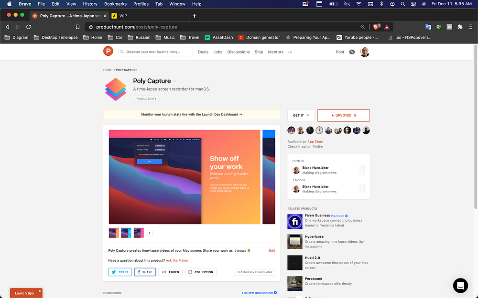Open the Car bookmarks folder
The width and height of the screenshot is (478, 298).
click(115, 37)
